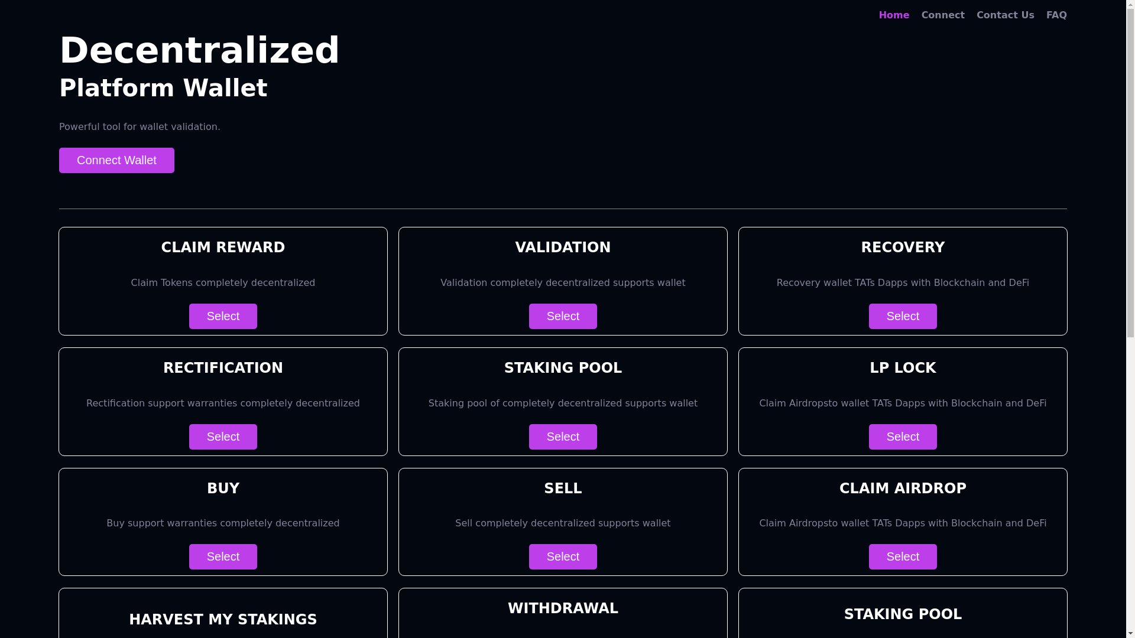Click 'Powerful tool for wallet validation.' text

140,126
